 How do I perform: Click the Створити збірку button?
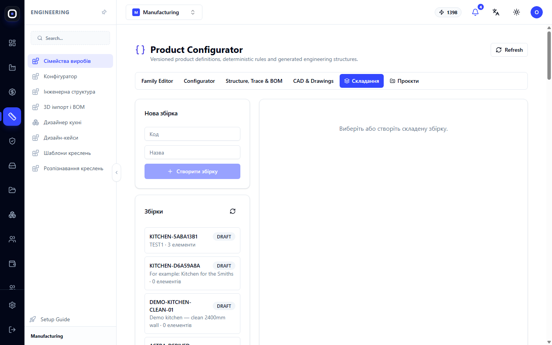[x=192, y=171]
